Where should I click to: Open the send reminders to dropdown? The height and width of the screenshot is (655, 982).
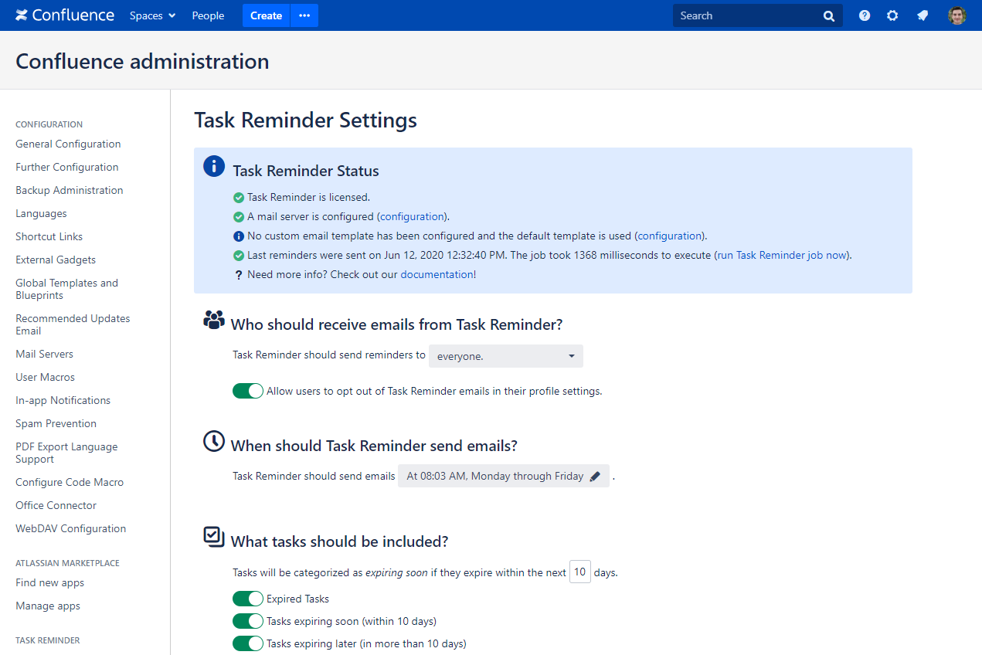pyautogui.click(x=506, y=356)
